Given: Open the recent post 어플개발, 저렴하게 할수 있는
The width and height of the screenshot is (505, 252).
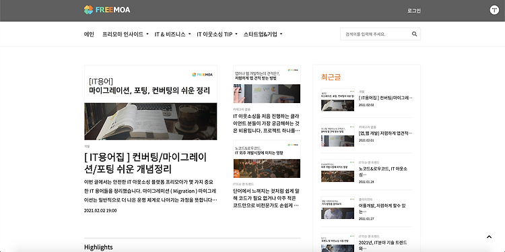Looking at the screenshot, I should [378, 208].
